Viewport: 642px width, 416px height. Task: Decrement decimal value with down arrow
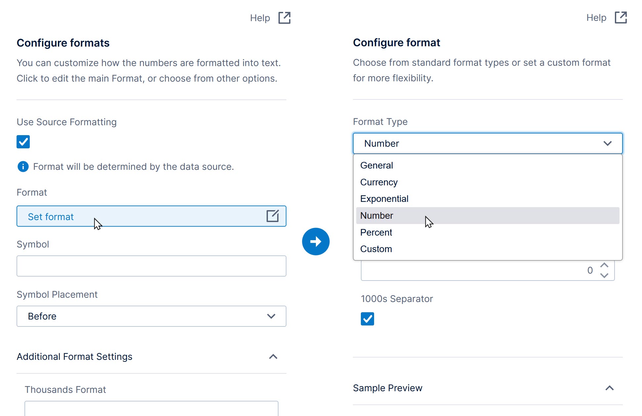604,276
